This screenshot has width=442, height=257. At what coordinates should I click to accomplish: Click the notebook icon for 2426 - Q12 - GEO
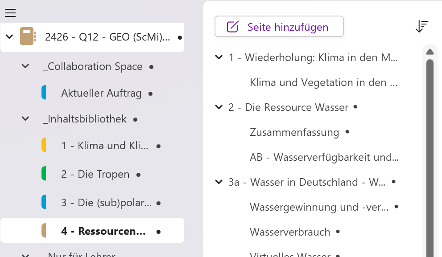[27, 37]
